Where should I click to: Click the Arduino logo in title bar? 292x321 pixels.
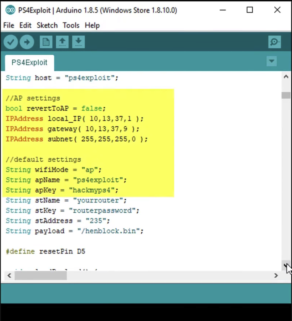coord(10,10)
